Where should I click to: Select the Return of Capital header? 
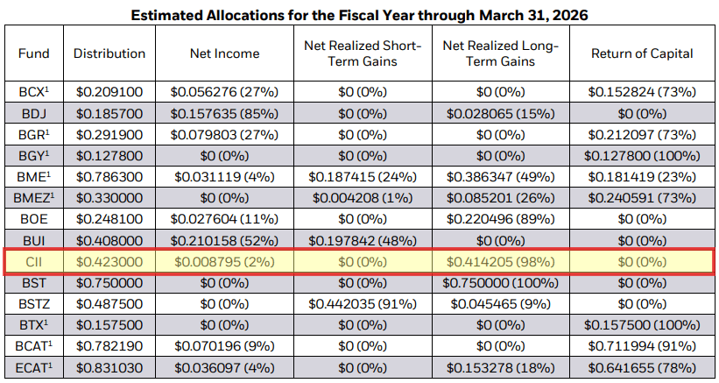(642, 53)
